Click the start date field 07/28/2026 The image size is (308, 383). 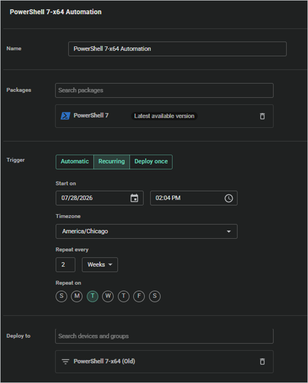(100, 198)
